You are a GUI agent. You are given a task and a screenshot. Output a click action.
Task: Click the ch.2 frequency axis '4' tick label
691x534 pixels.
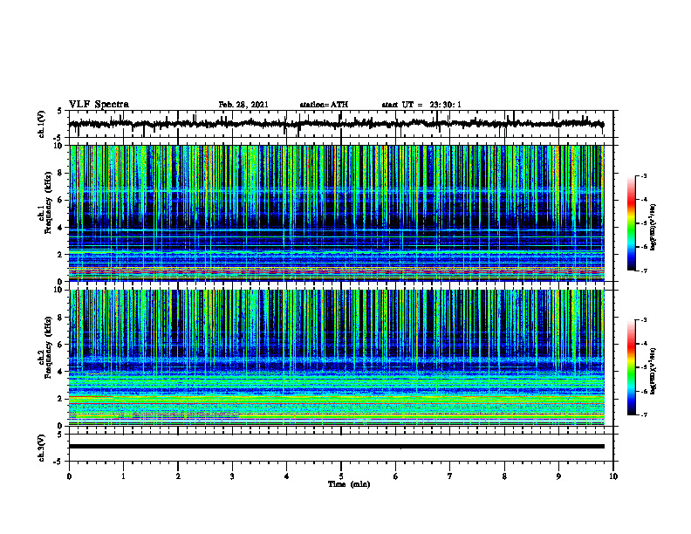[61, 372]
